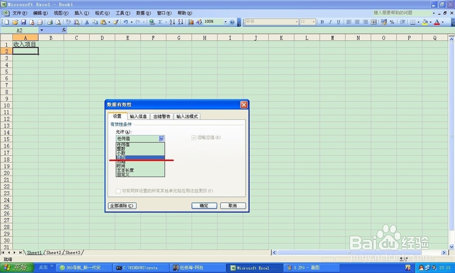Center text using the toolbar

point(357,22)
